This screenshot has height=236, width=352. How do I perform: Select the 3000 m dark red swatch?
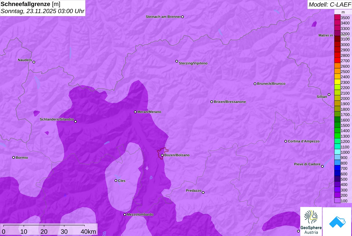tap(337, 44)
